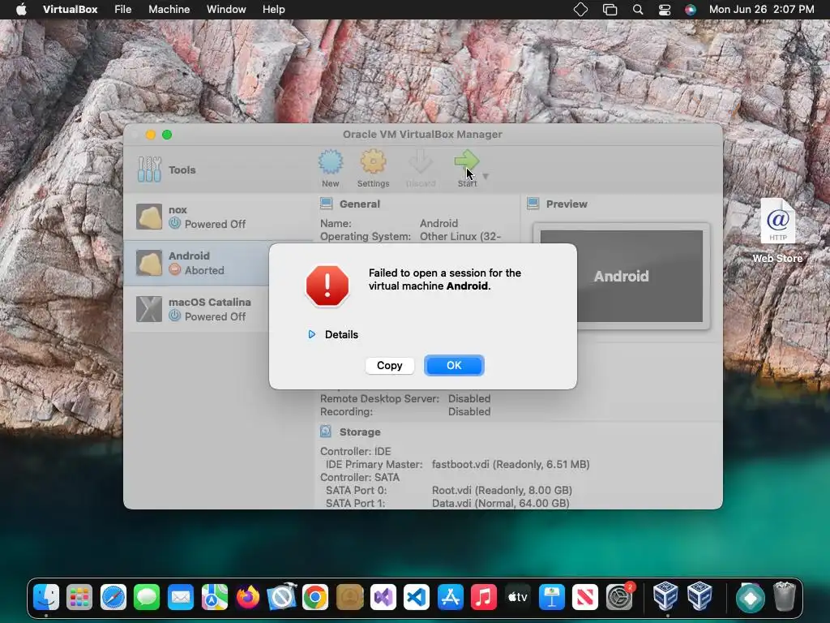This screenshot has width=830, height=623.
Task: Select the nox virtual machine
Action: click(219, 217)
